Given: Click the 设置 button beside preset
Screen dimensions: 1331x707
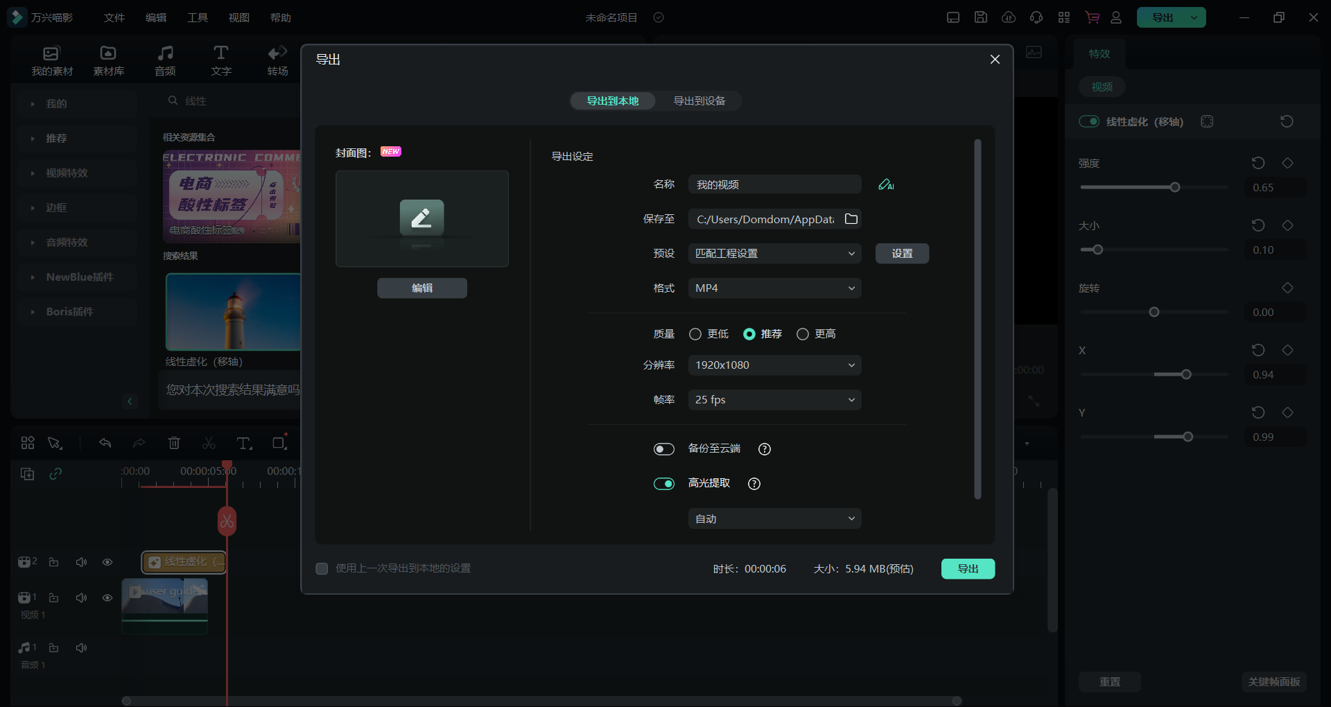Looking at the screenshot, I should 902,254.
